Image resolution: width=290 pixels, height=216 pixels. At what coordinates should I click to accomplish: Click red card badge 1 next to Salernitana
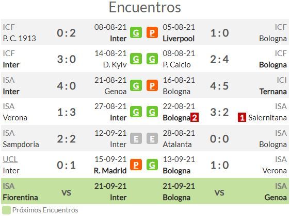(242, 117)
